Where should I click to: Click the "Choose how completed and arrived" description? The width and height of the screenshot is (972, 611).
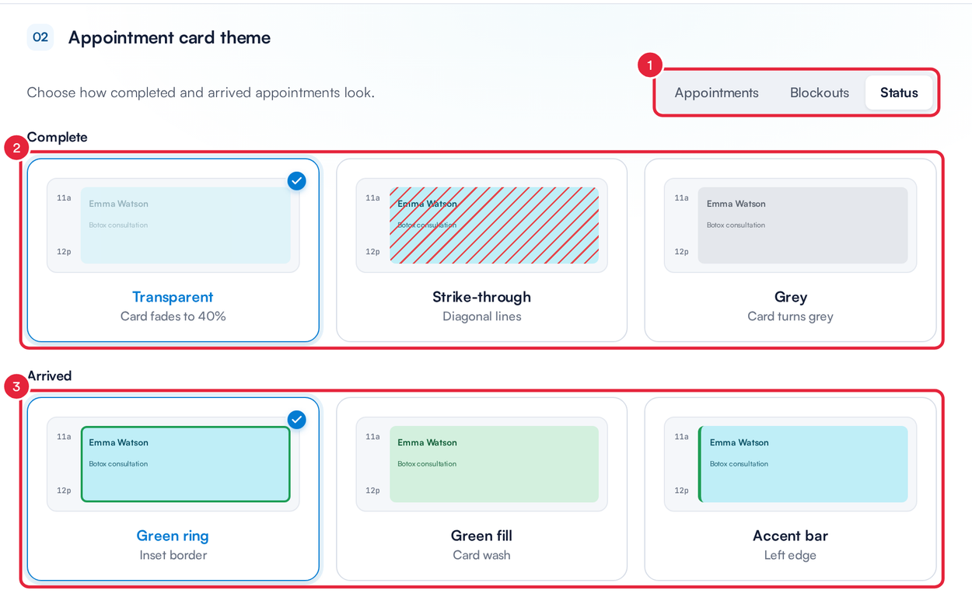point(201,93)
